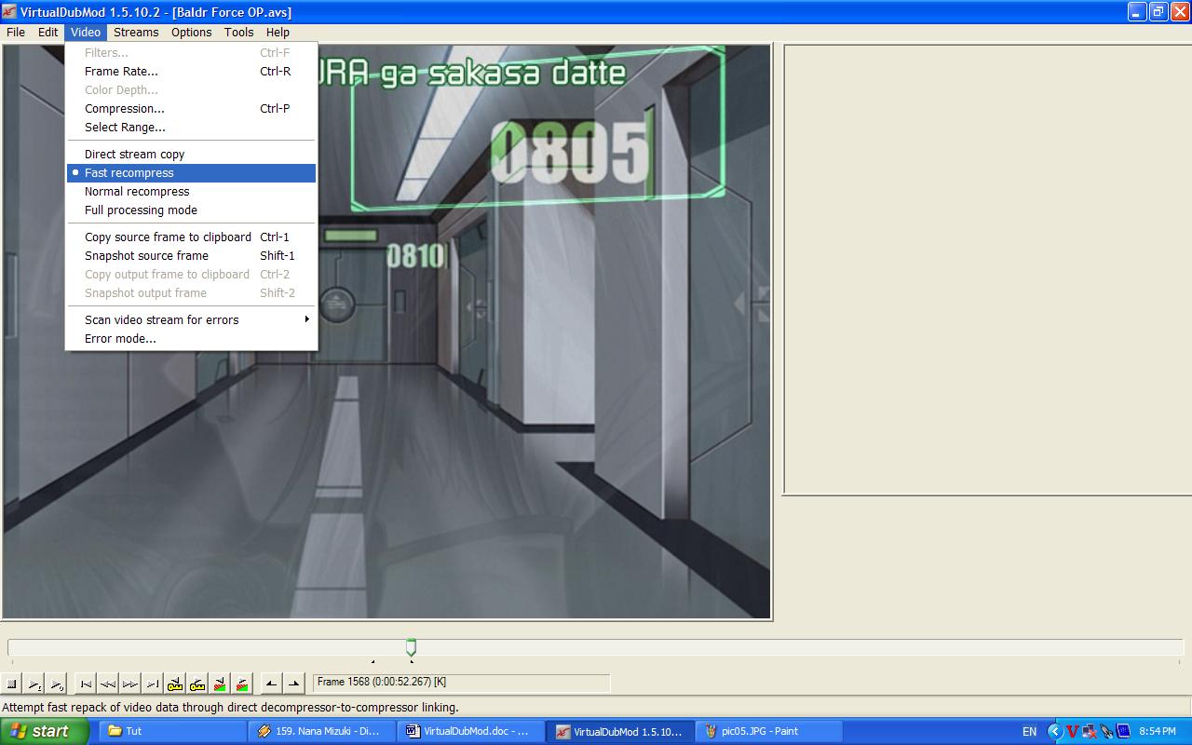The width and height of the screenshot is (1192, 745).
Task: Select Fast recompress mode
Action: tap(192, 173)
